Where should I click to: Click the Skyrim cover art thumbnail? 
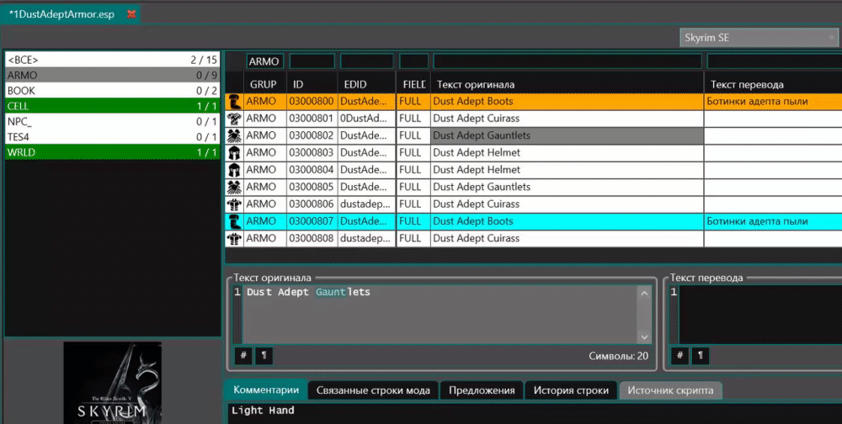(x=112, y=383)
